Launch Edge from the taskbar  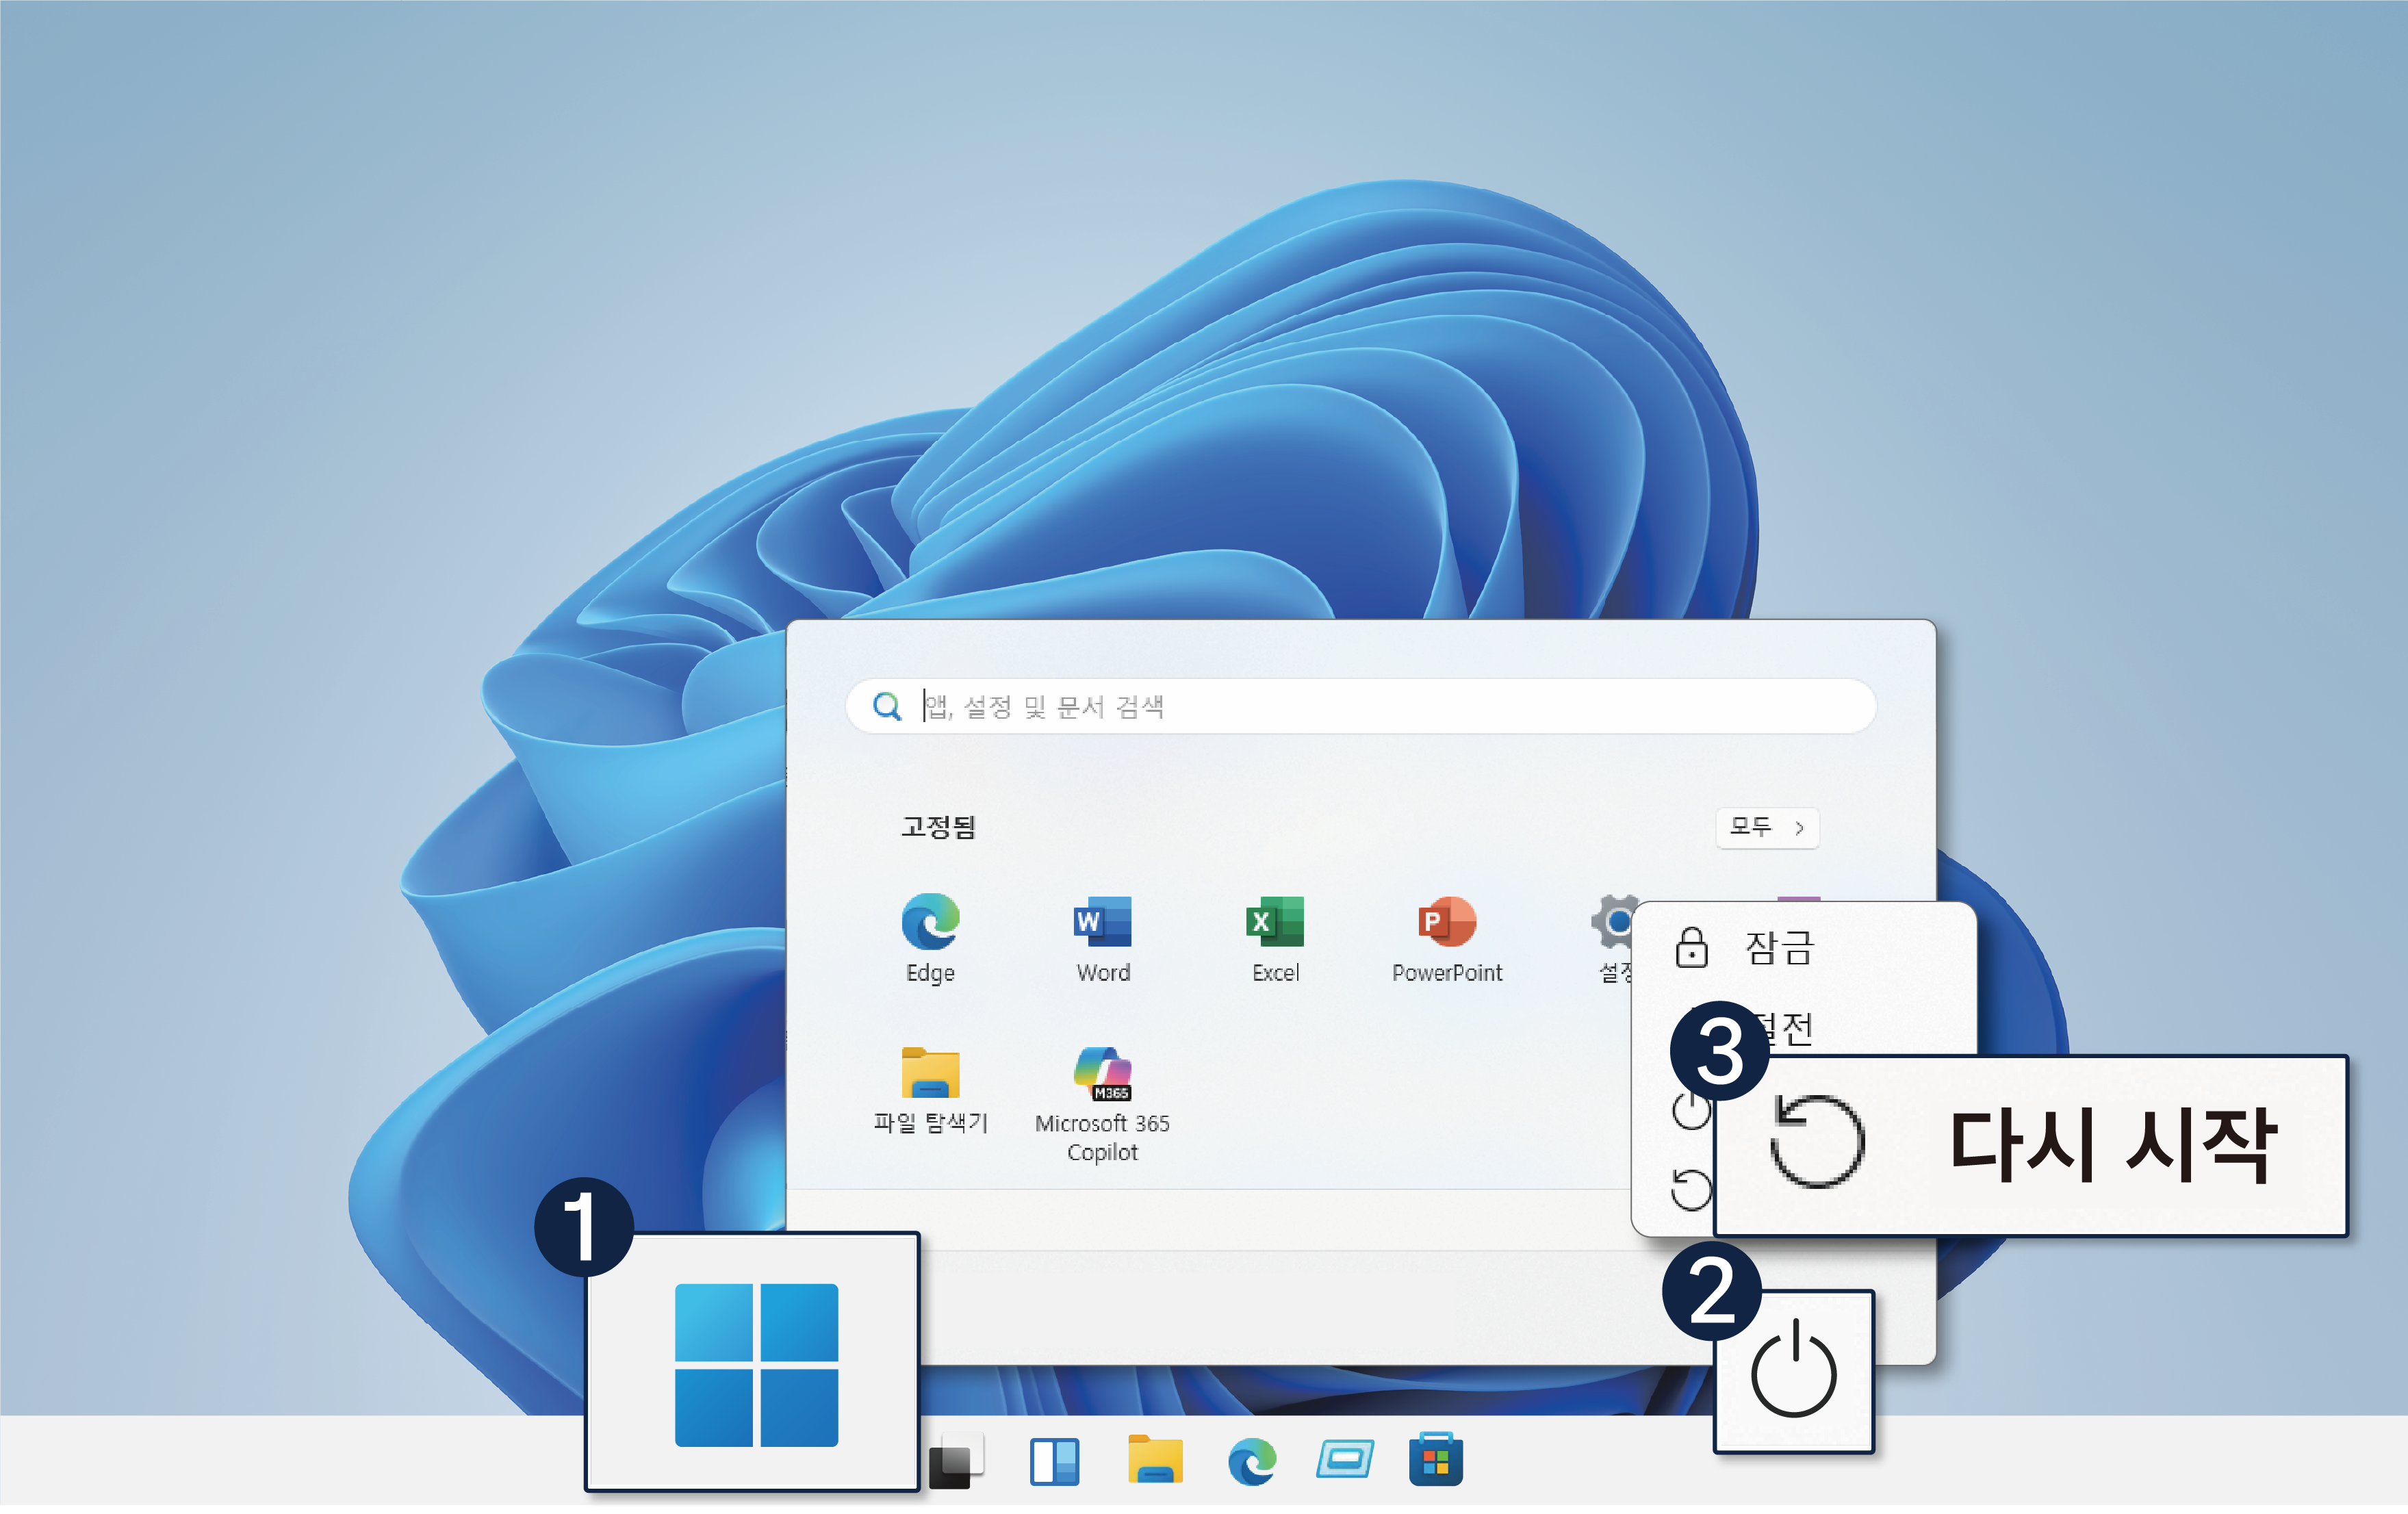(x=1252, y=1462)
